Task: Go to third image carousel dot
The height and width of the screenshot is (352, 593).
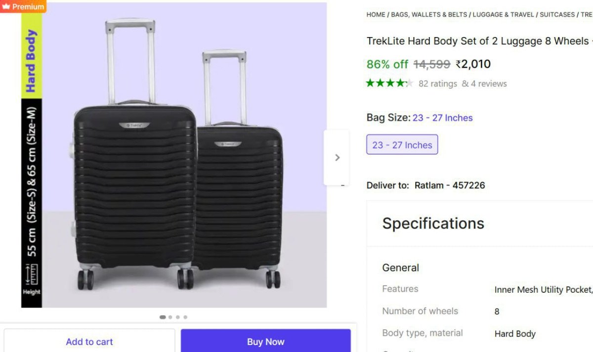Action: click(x=178, y=317)
